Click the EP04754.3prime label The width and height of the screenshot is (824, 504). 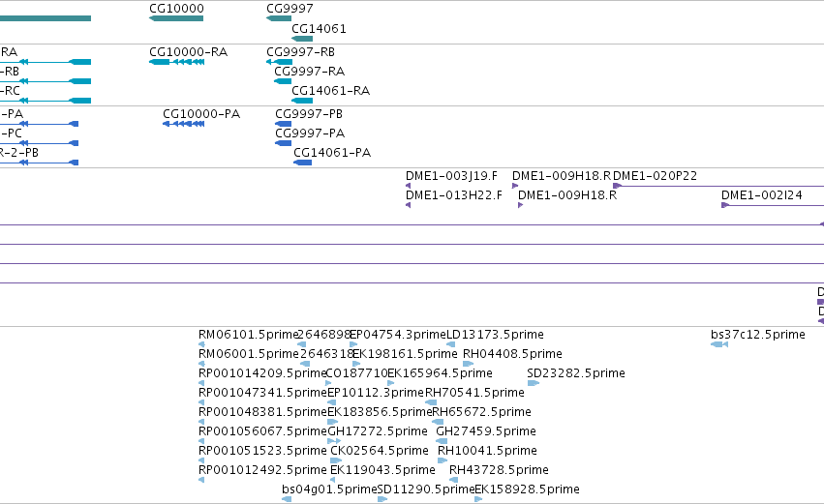pyautogui.click(x=398, y=335)
